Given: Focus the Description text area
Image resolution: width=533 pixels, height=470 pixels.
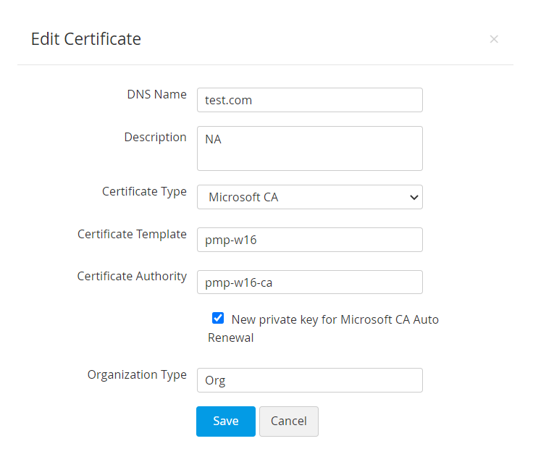Looking at the screenshot, I should (x=309, y=148).
